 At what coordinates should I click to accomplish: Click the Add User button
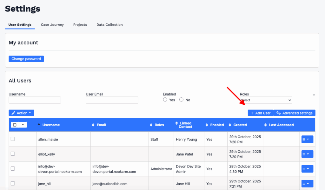(260, 113)
